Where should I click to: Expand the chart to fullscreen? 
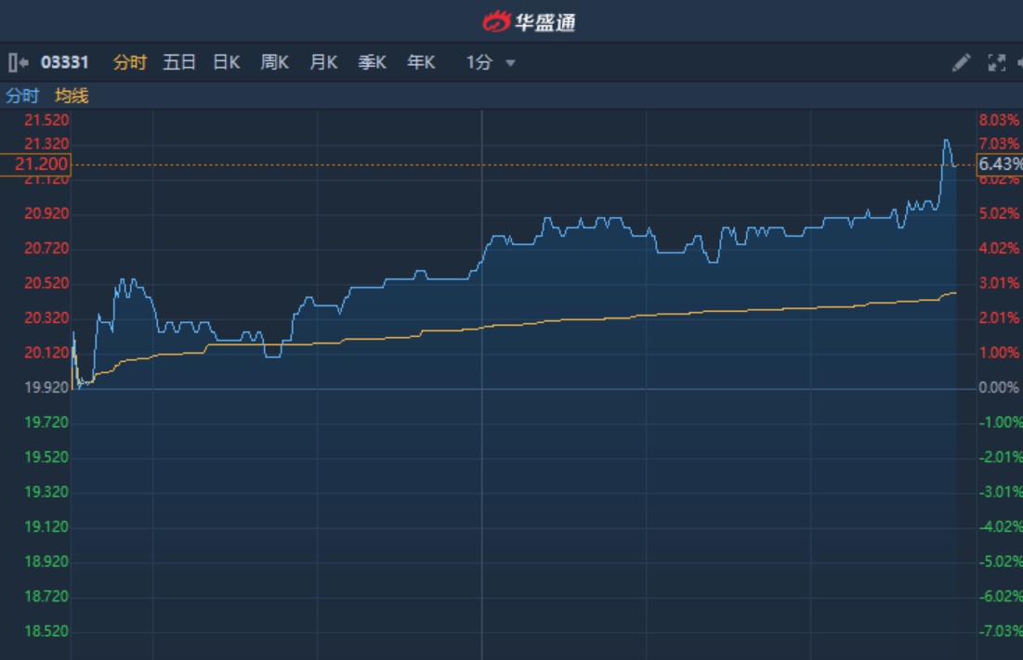click(996, 62)
